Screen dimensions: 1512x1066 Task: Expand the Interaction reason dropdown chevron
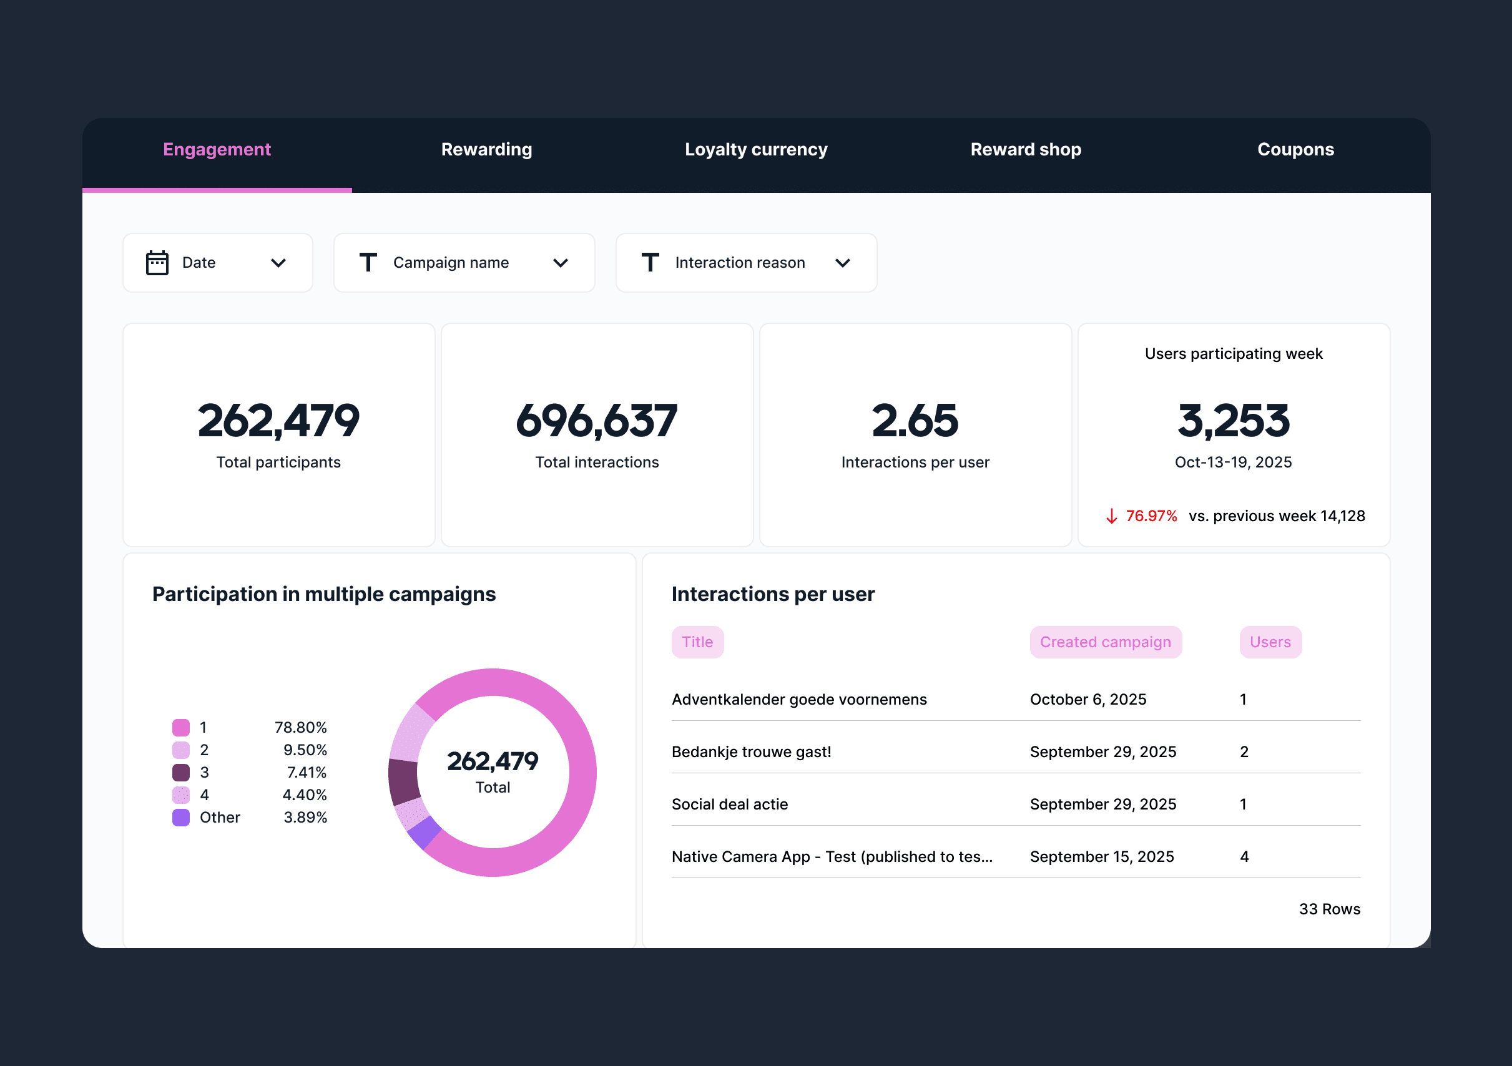coord(842,263)
